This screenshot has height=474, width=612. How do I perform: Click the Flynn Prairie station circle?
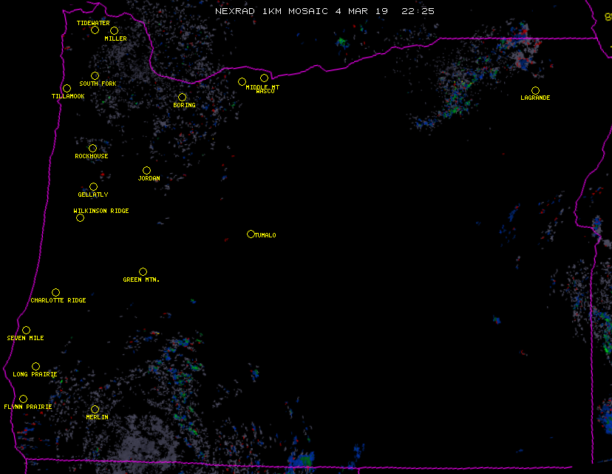click(23, 399)
